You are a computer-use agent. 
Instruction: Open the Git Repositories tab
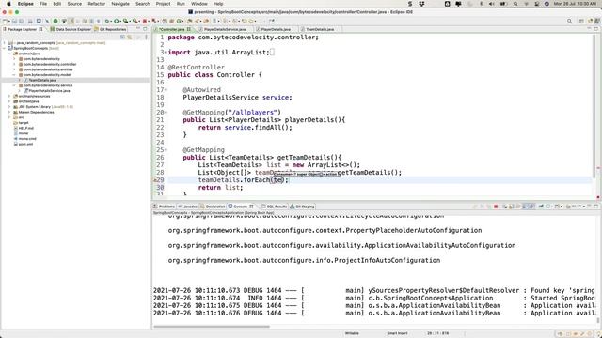tap(110, 29)
